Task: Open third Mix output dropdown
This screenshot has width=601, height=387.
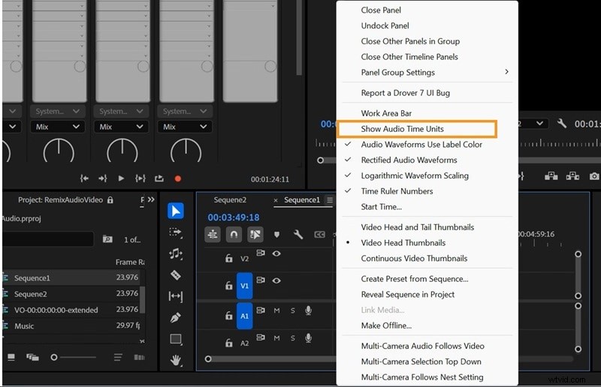Action: (x=185, y=127)
